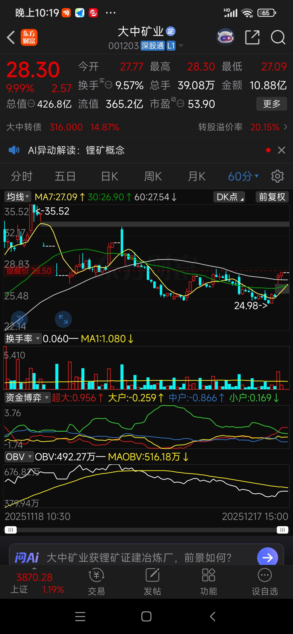Screen dimensions: 293x634
Task: Tap the L1 quote level tag
Action: pos(171,46)
